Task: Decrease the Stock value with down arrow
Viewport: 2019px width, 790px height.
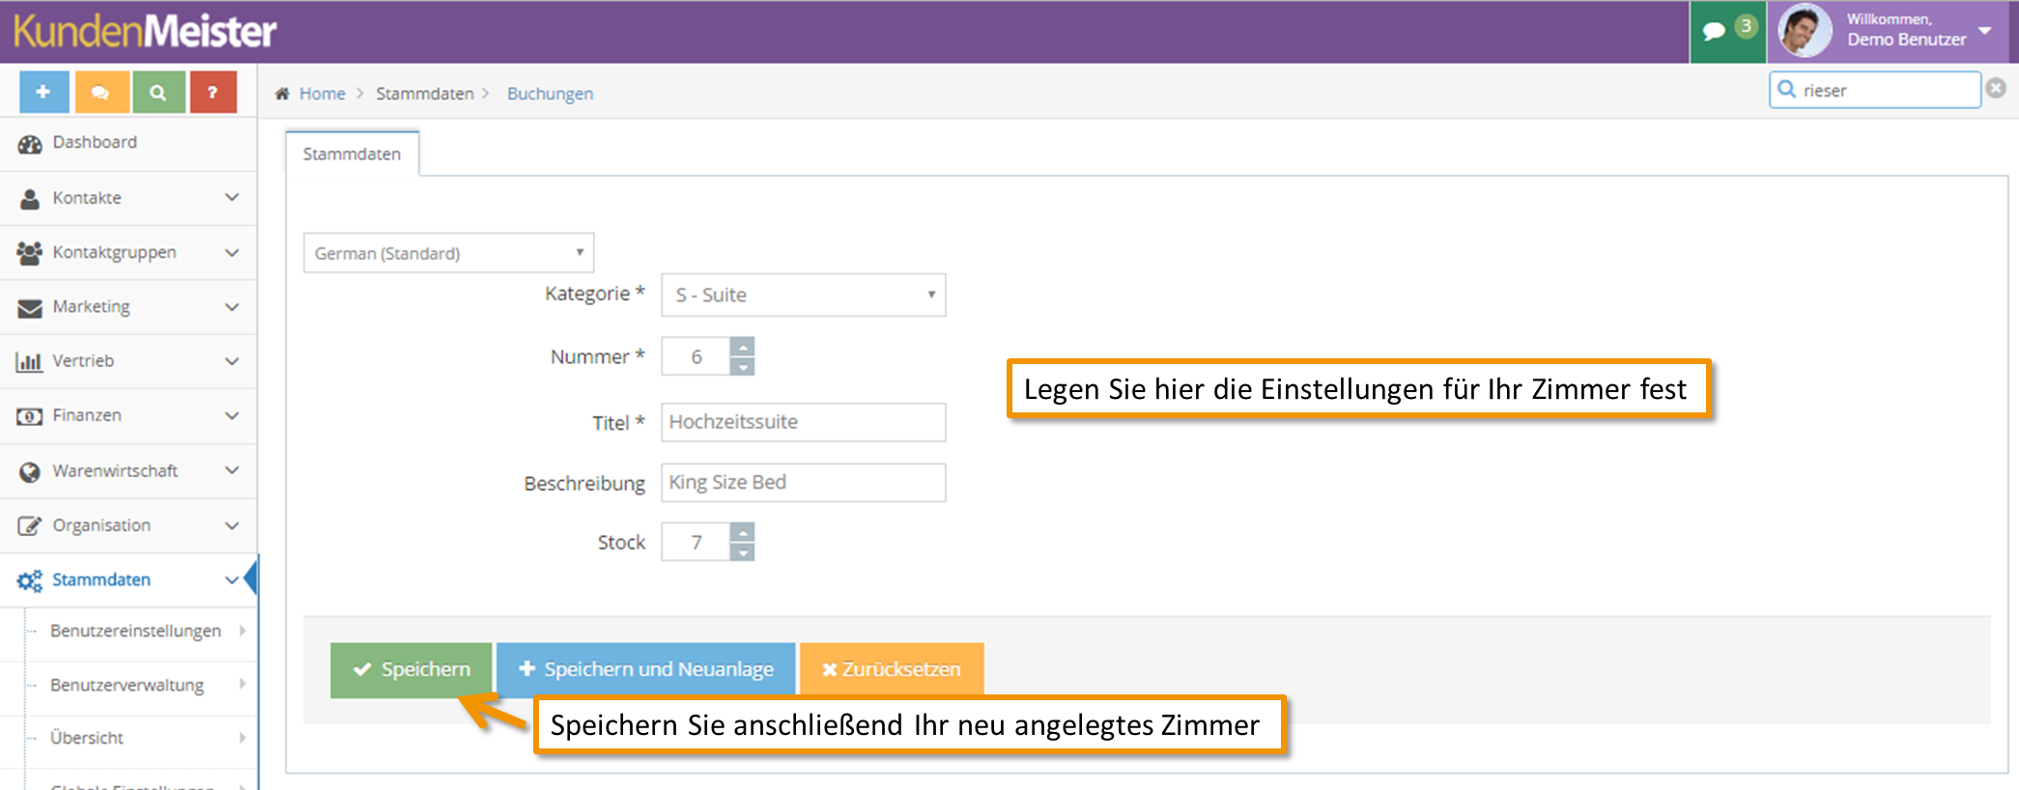Action: [x=742, y=552]
